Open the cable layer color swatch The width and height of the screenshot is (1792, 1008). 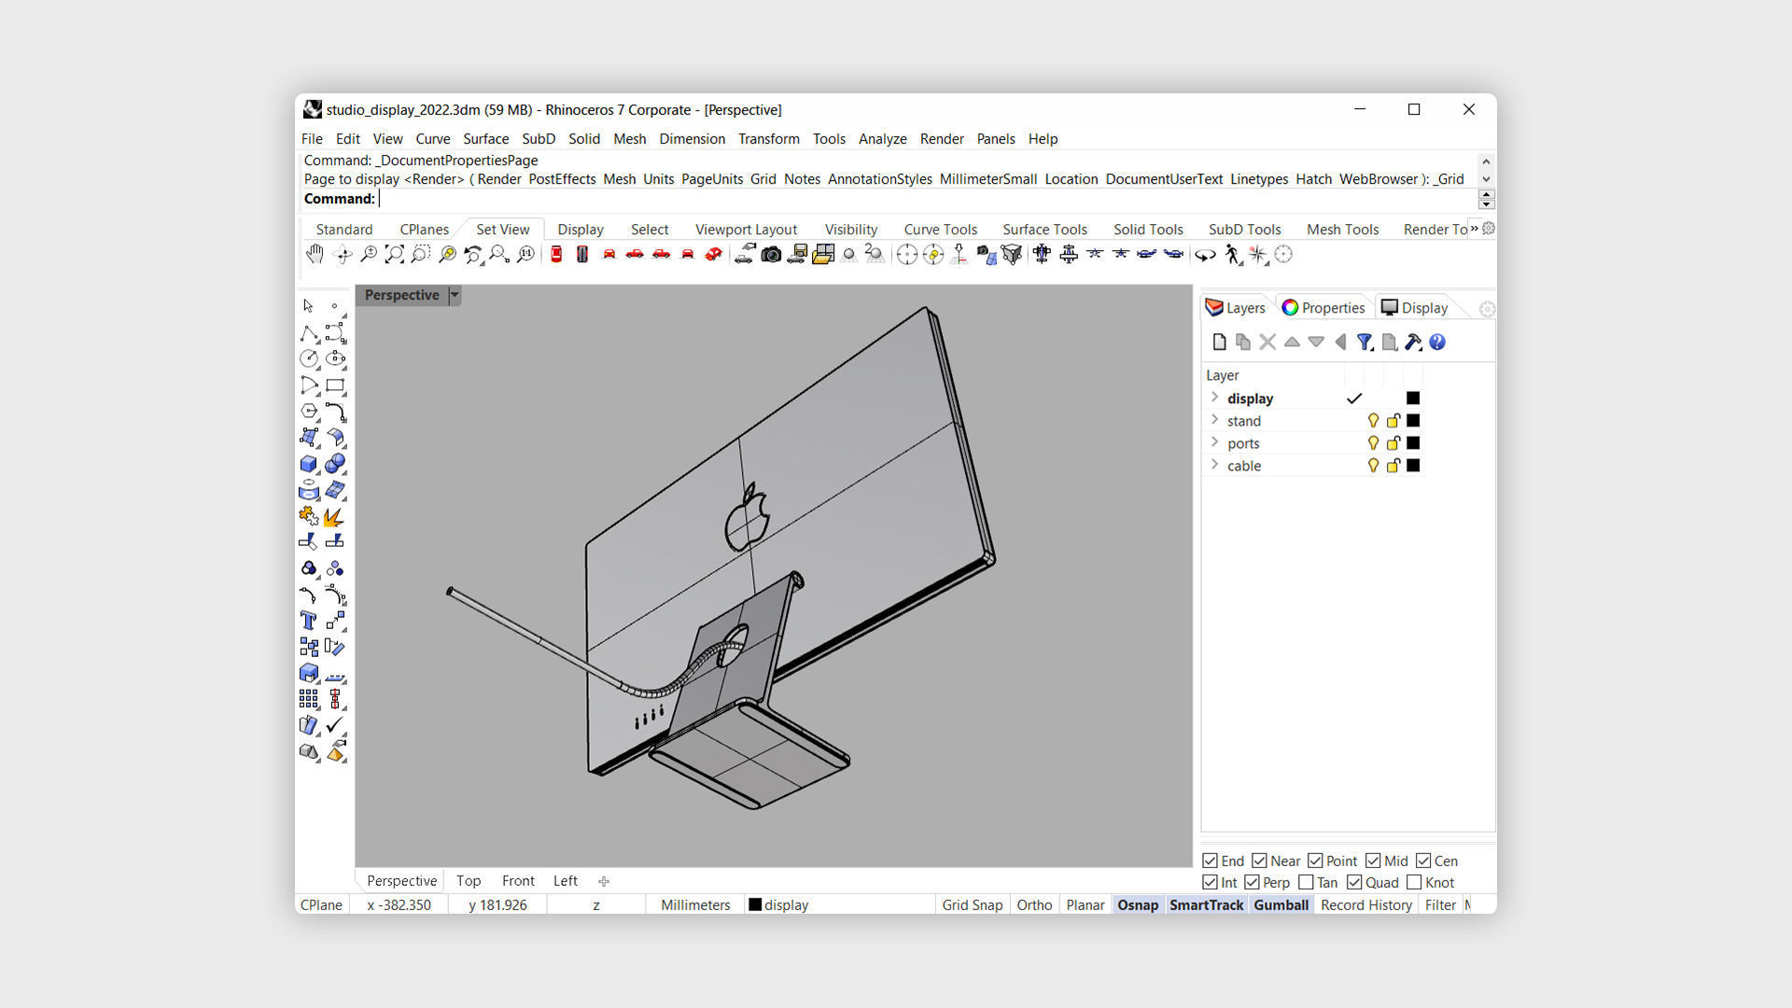pos(1413,466)
